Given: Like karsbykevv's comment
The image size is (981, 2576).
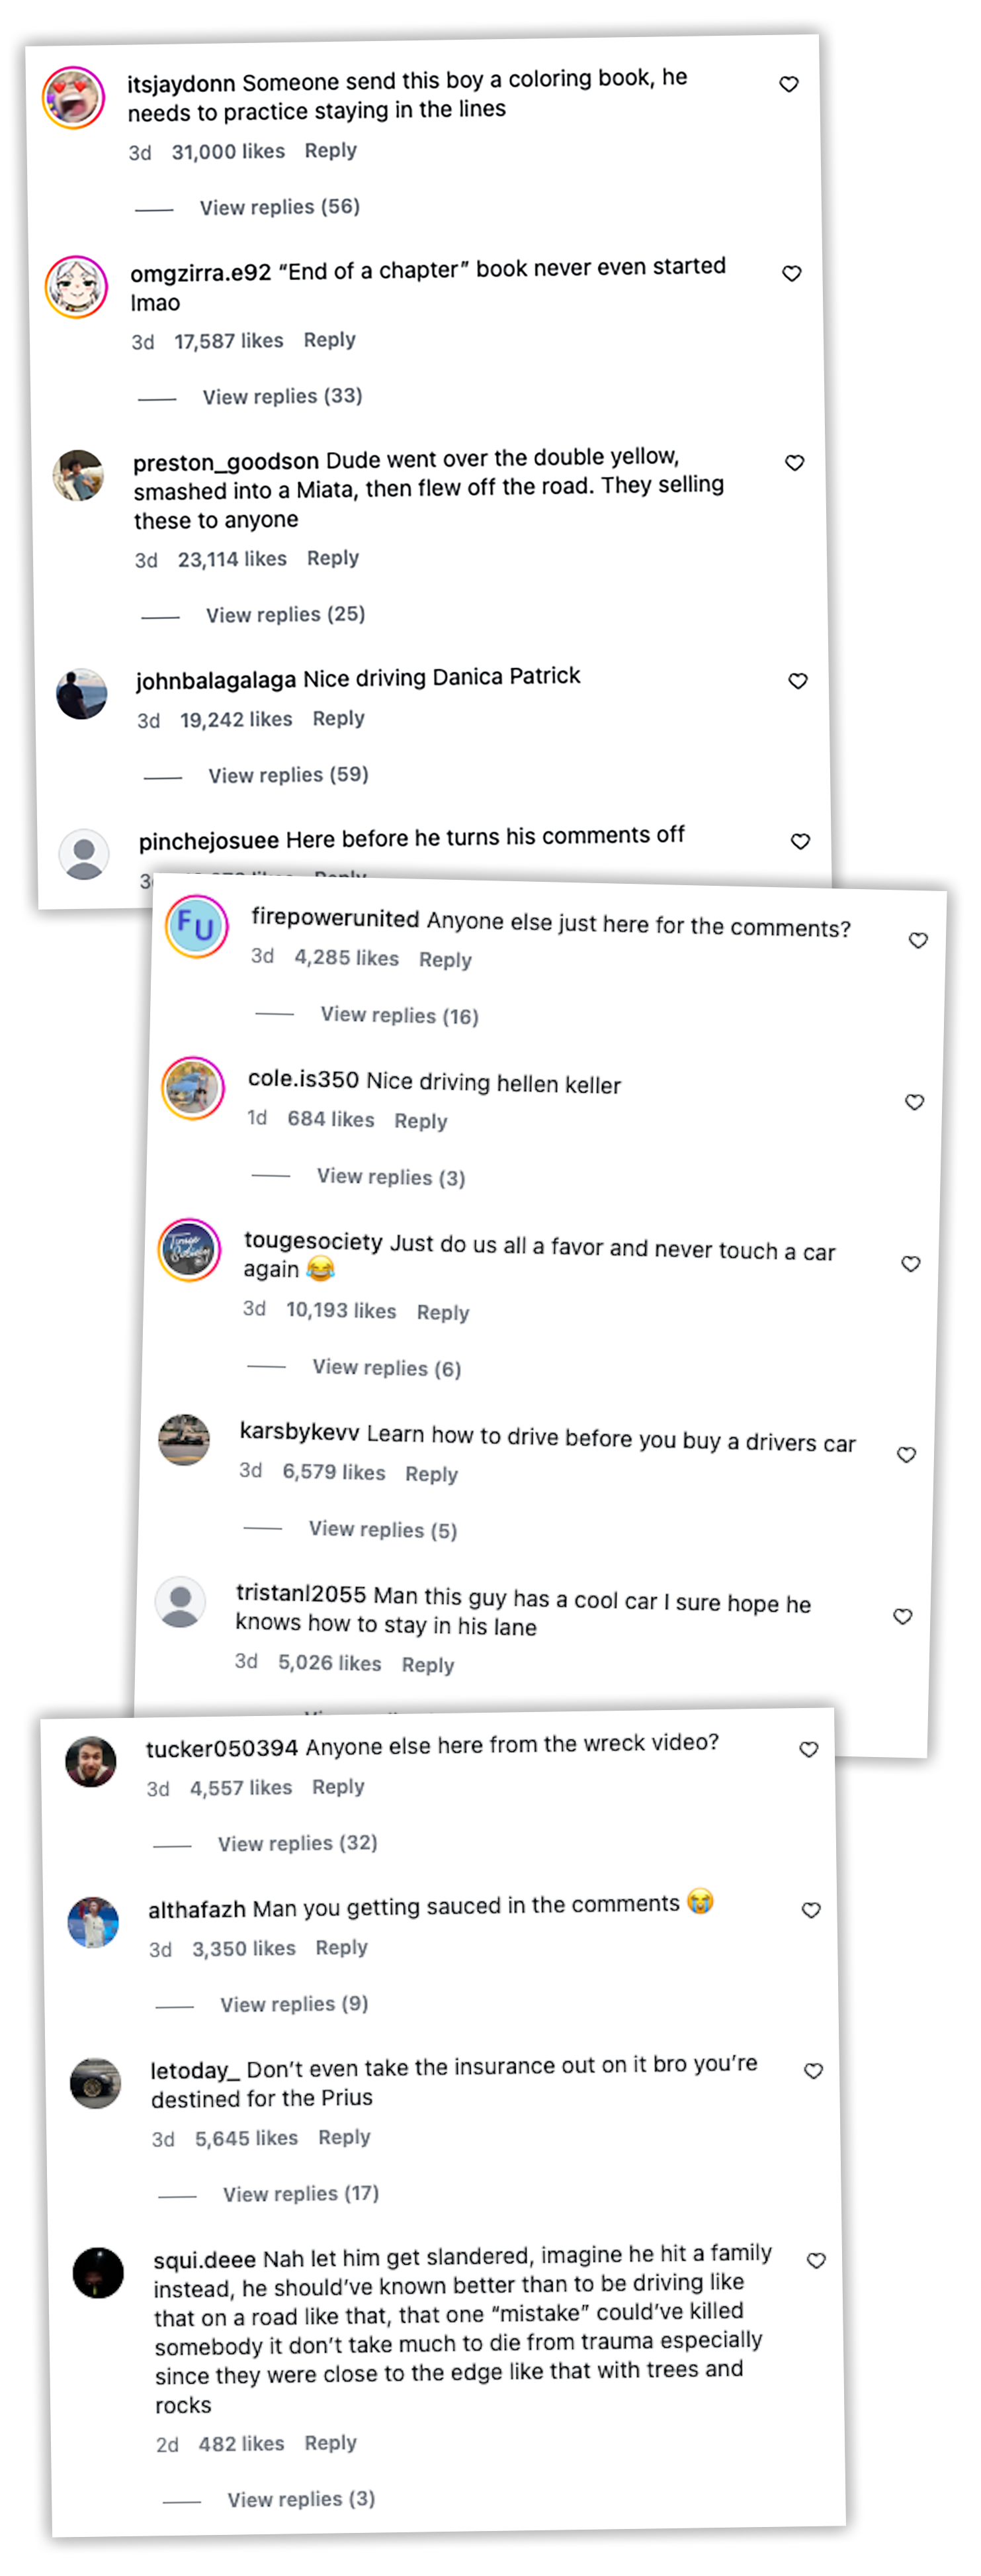Looking at the screenshot, I should (906, 1455).
